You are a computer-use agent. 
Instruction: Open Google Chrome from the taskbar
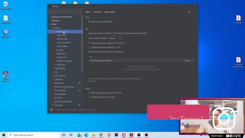[x=101, y=135]
